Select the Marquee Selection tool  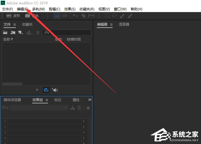pos(107,16)
